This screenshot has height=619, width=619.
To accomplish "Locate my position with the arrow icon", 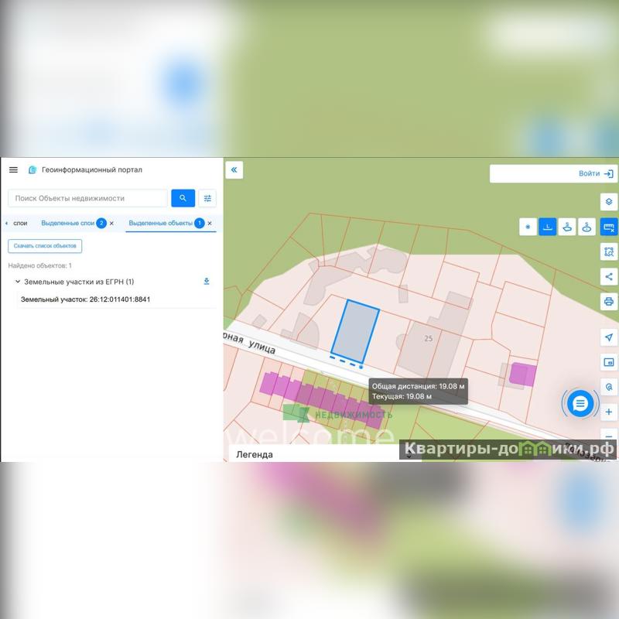I will click(609, 338).
